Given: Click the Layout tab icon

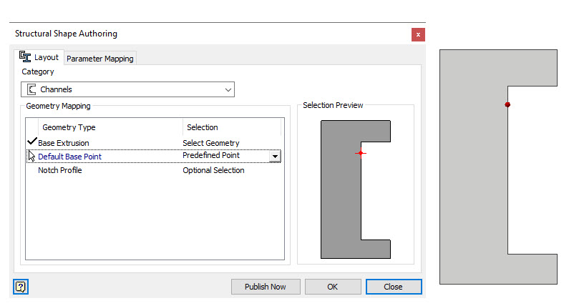Looking at the screenshot, I should coord(25,56).
